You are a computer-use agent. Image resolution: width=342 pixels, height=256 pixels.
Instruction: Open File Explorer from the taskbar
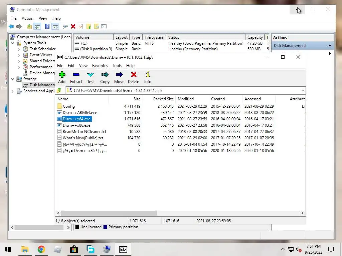25,249
